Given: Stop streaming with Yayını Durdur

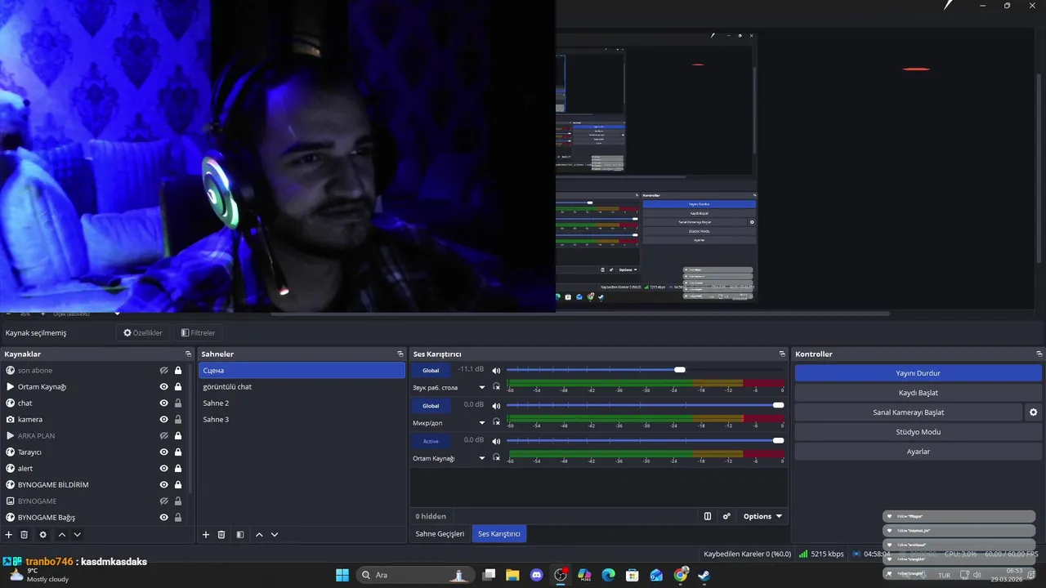Looking at the screenshot, I should tap(918, 373).
